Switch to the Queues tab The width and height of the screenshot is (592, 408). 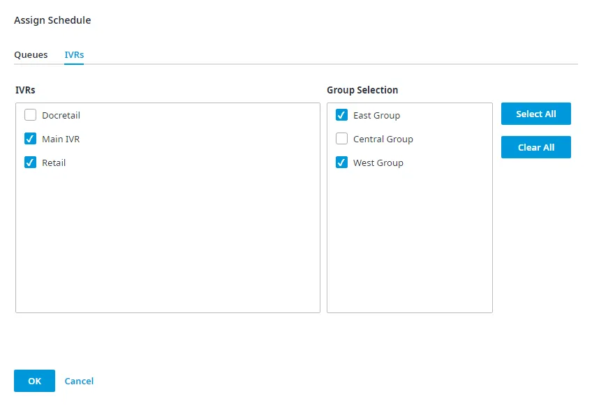click(31, 54)
